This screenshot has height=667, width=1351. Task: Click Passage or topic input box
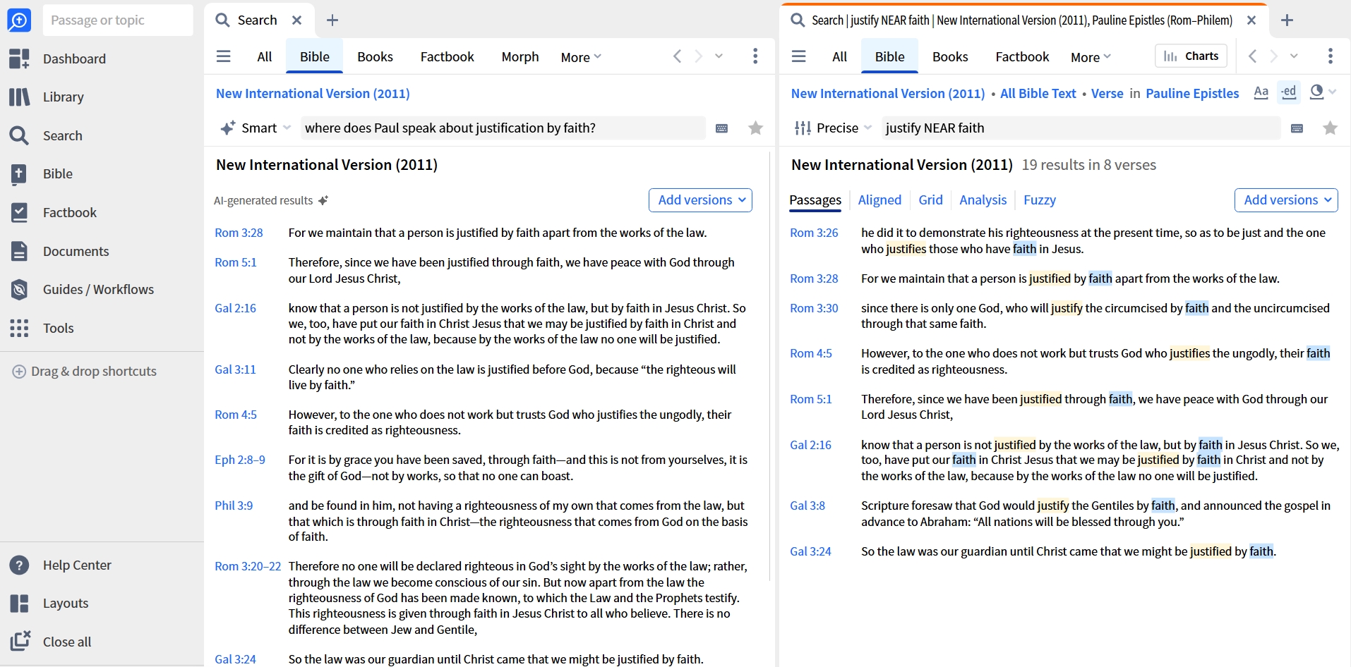click(x=118, y=20)
